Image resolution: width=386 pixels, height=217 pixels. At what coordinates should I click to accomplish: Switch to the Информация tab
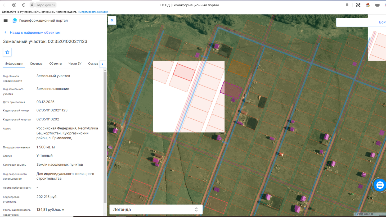point(14,64)
